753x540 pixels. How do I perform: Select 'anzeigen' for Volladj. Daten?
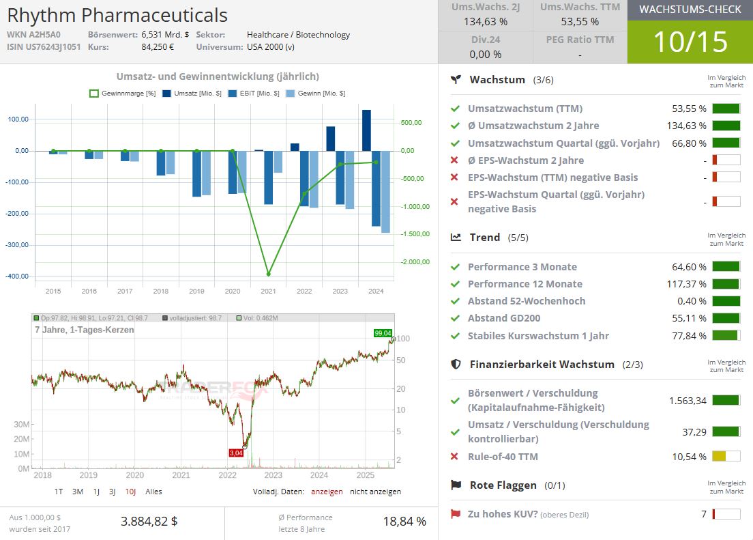[327, 492]
